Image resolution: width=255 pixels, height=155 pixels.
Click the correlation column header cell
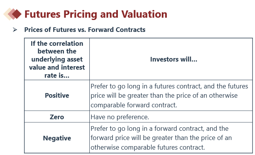pyautogui.click(x=57, y=59)
